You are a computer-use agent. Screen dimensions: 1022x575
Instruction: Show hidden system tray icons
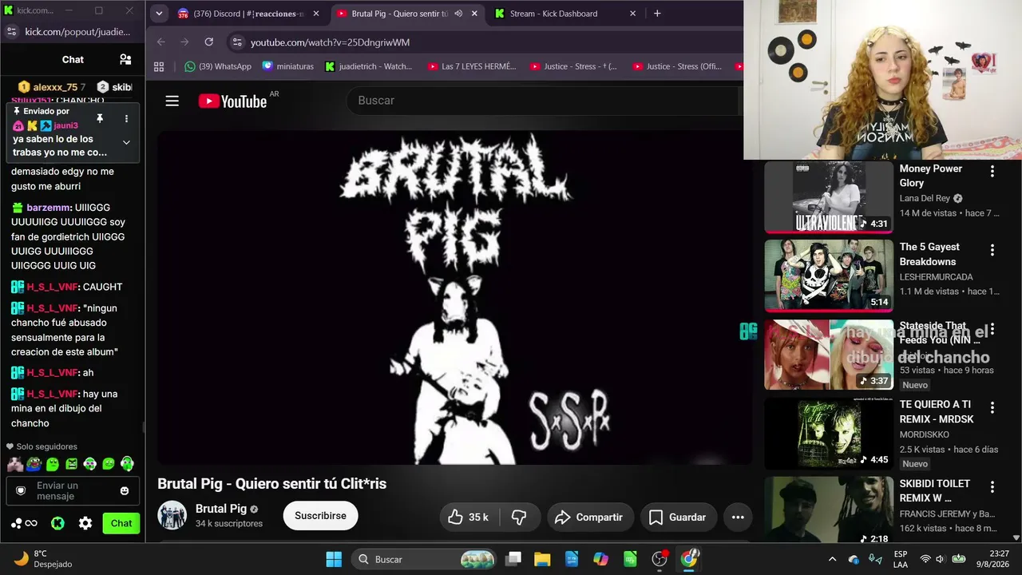(832, 559)
